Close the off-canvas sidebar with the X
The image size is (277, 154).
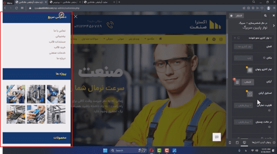click(75, 17)
